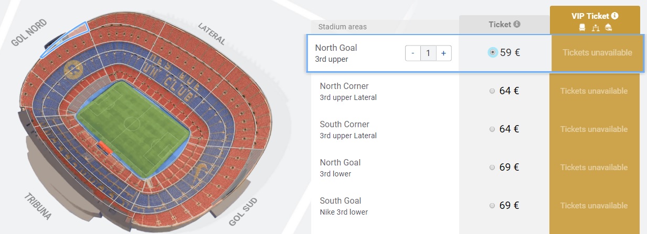The height and width of the screenshot is (234, 647).
Task: Click the selected 59 € radio button
Action: pos(492,52)
